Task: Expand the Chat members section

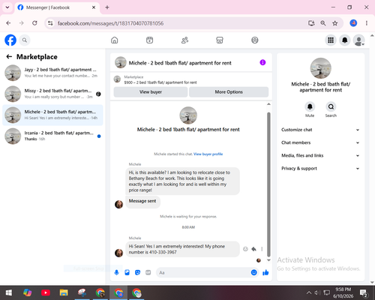Action: [x=320, y=142]
